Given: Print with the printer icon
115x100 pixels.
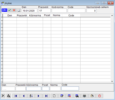Looking at the screenshot, I should pos(84,96).
